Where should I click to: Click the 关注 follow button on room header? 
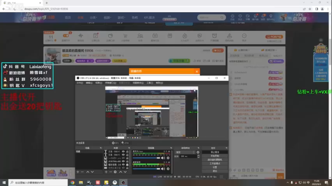pyautogui.click(x=217, y=50)
